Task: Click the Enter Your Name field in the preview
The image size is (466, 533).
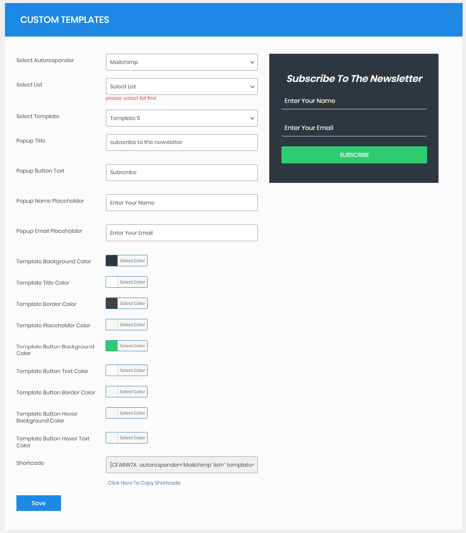Action: [x=354, y=101]
